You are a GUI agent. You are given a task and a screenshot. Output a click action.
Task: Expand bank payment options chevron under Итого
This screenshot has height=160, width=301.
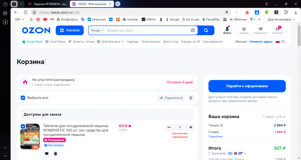(245, 153)
